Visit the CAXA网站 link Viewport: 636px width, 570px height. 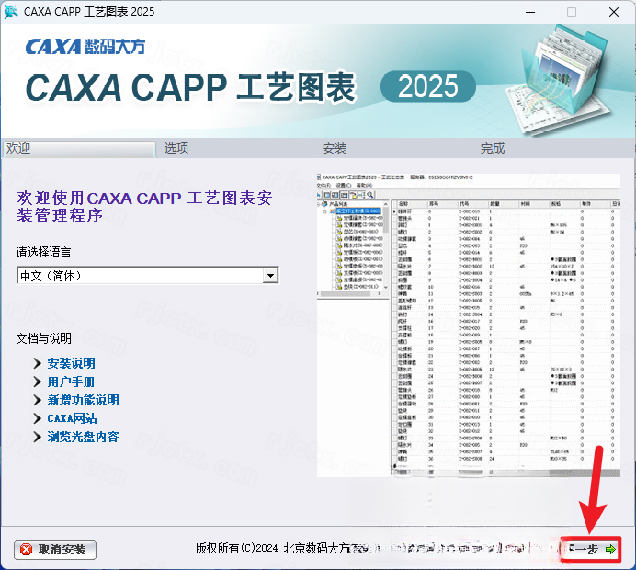pos(73,418)
